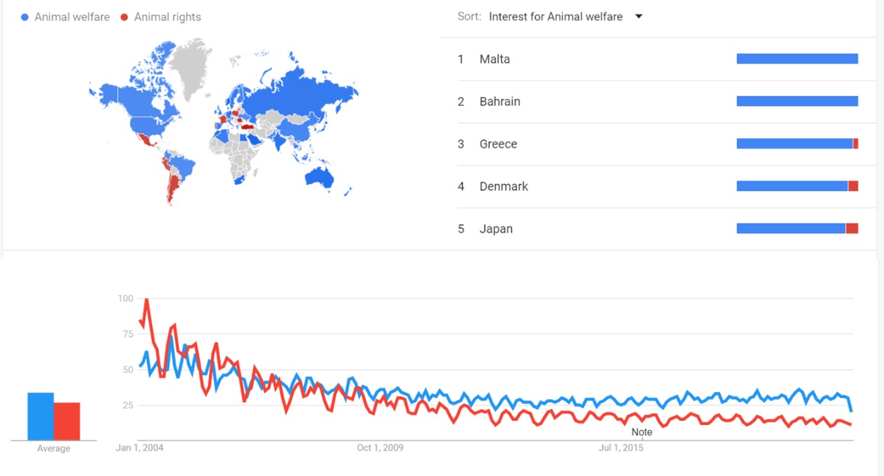Viewport: 884px width, 476px height.
Task: Click the red line's peak at 100
Action: tap(146, 300)
